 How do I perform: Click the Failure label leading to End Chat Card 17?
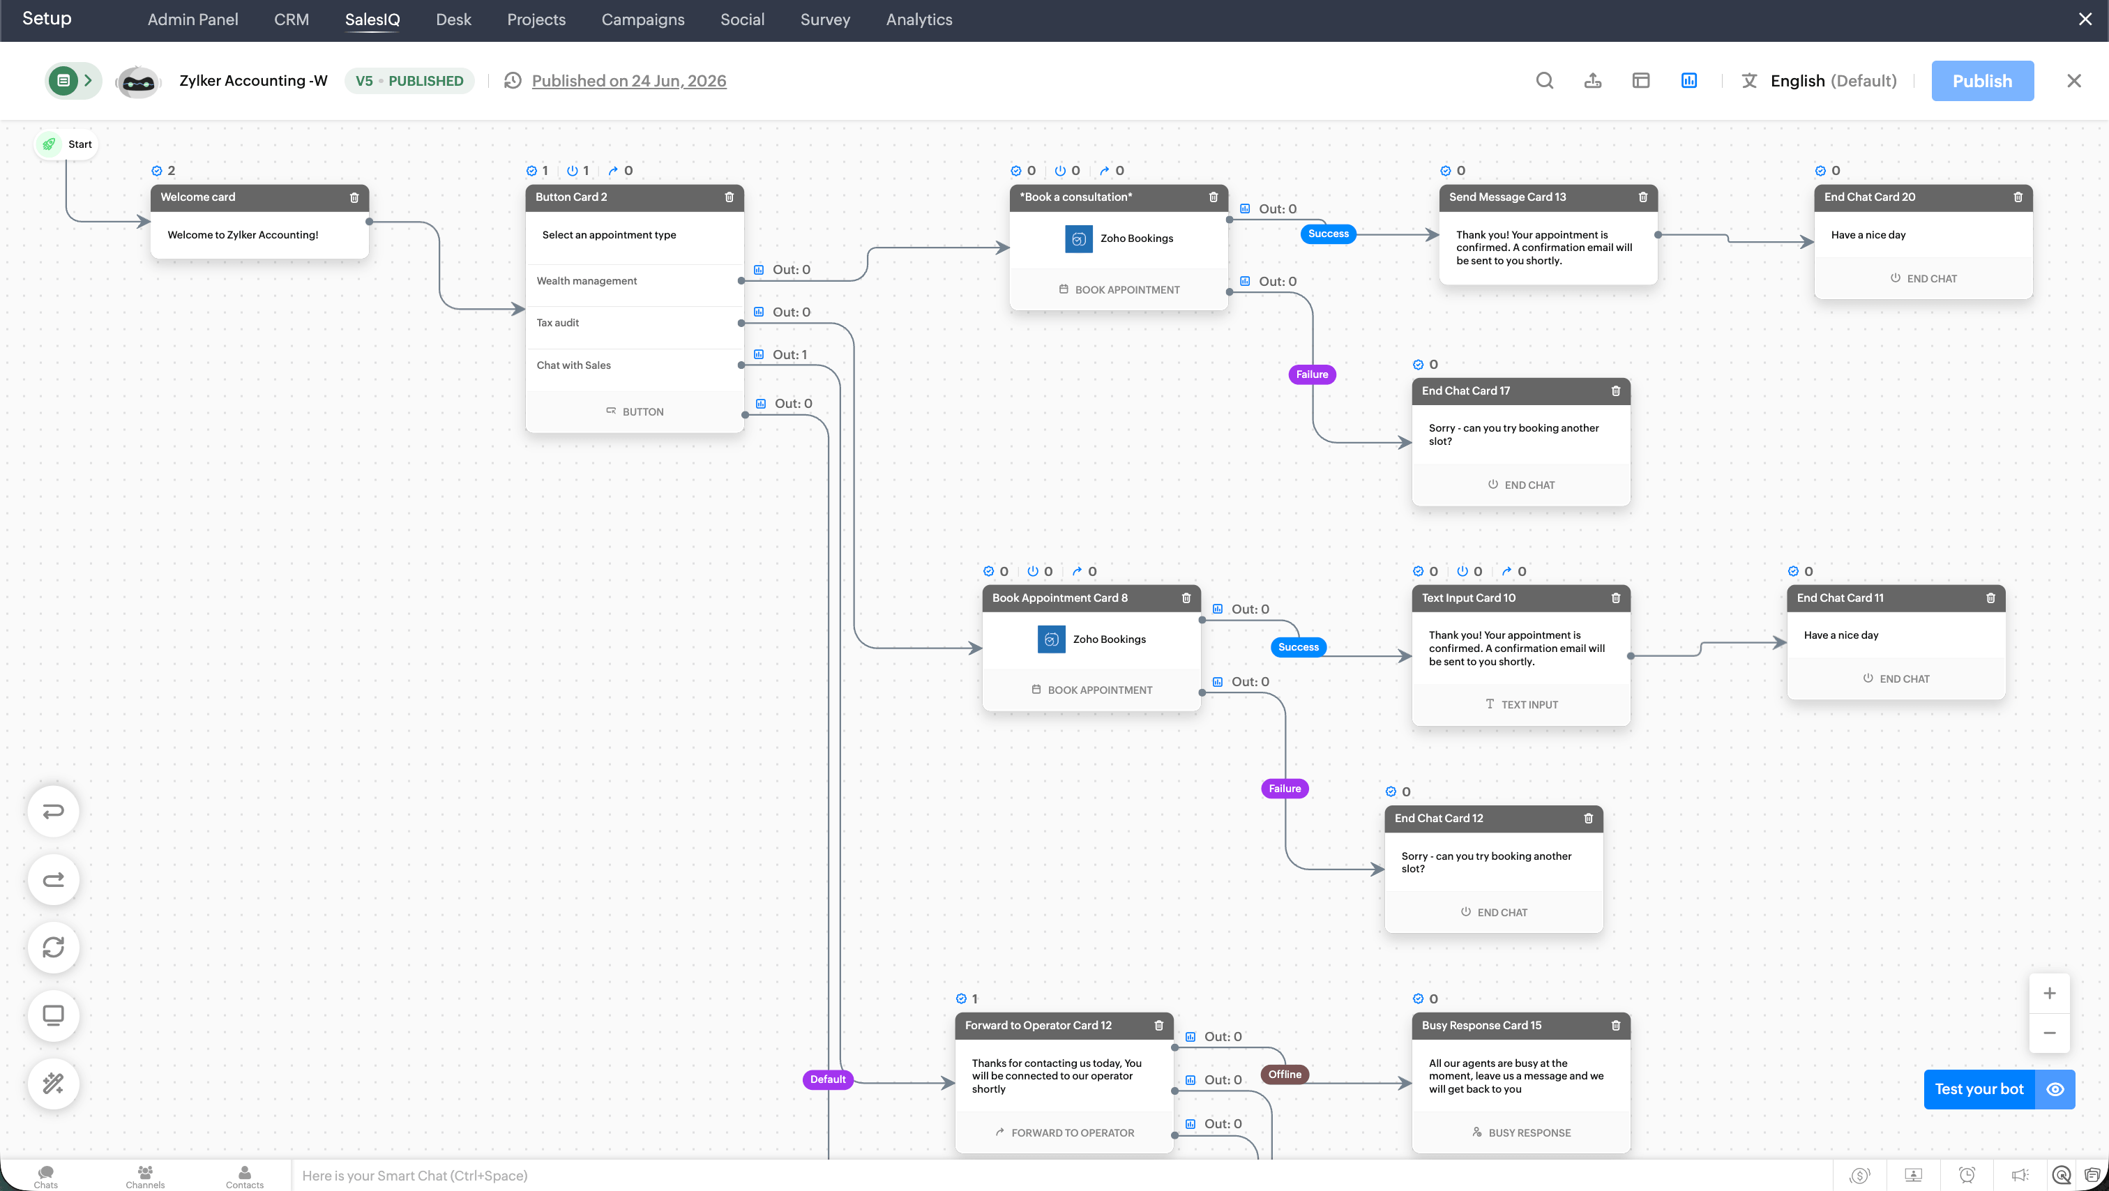click(1312, 374)
